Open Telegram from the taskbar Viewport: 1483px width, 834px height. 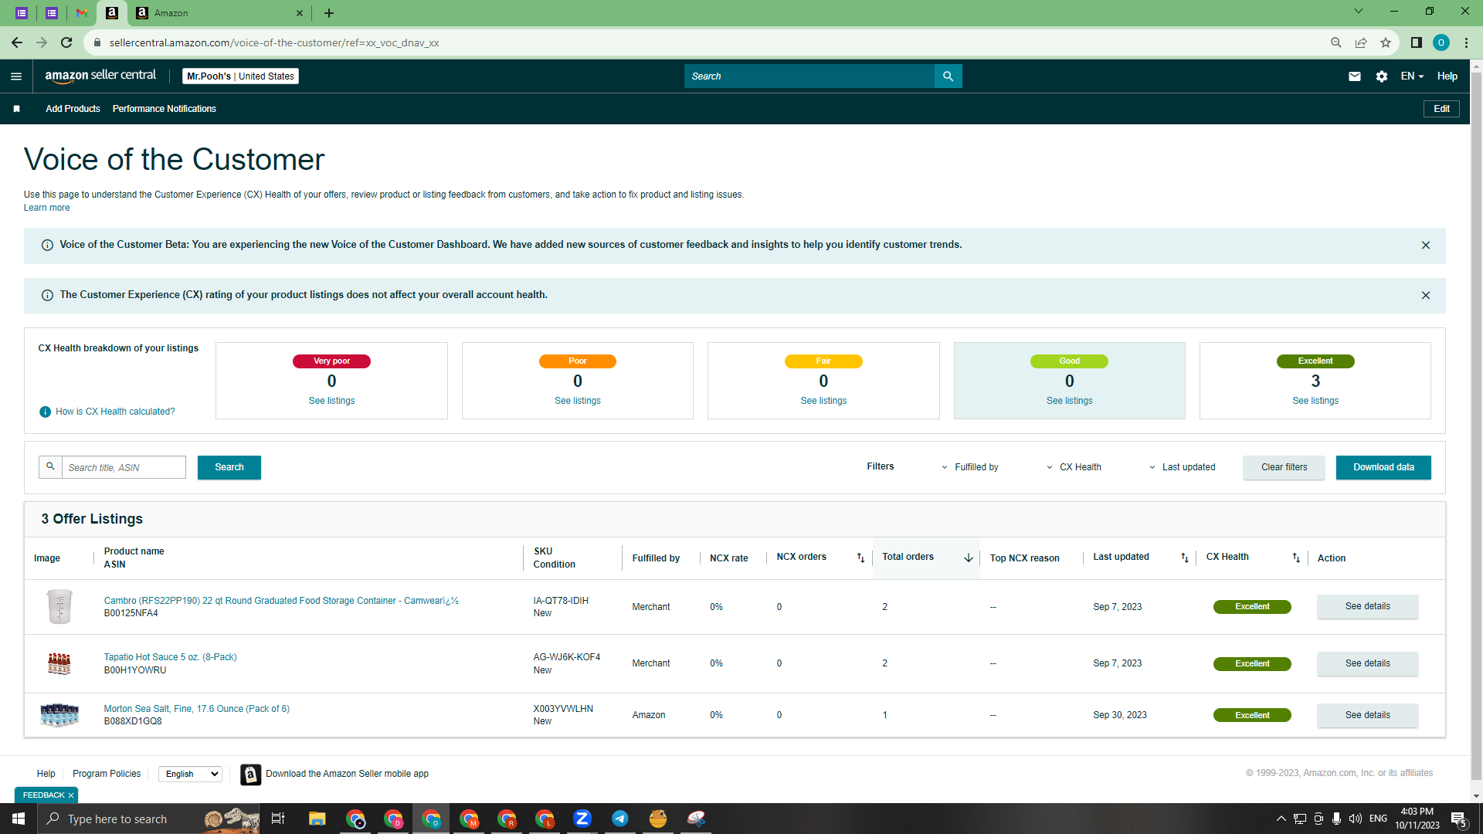(620, 819)
